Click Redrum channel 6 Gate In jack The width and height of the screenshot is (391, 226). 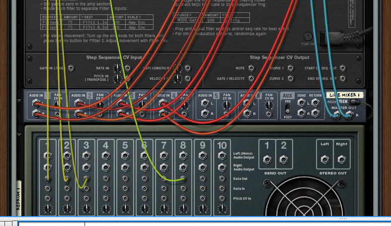coord(145,188)
